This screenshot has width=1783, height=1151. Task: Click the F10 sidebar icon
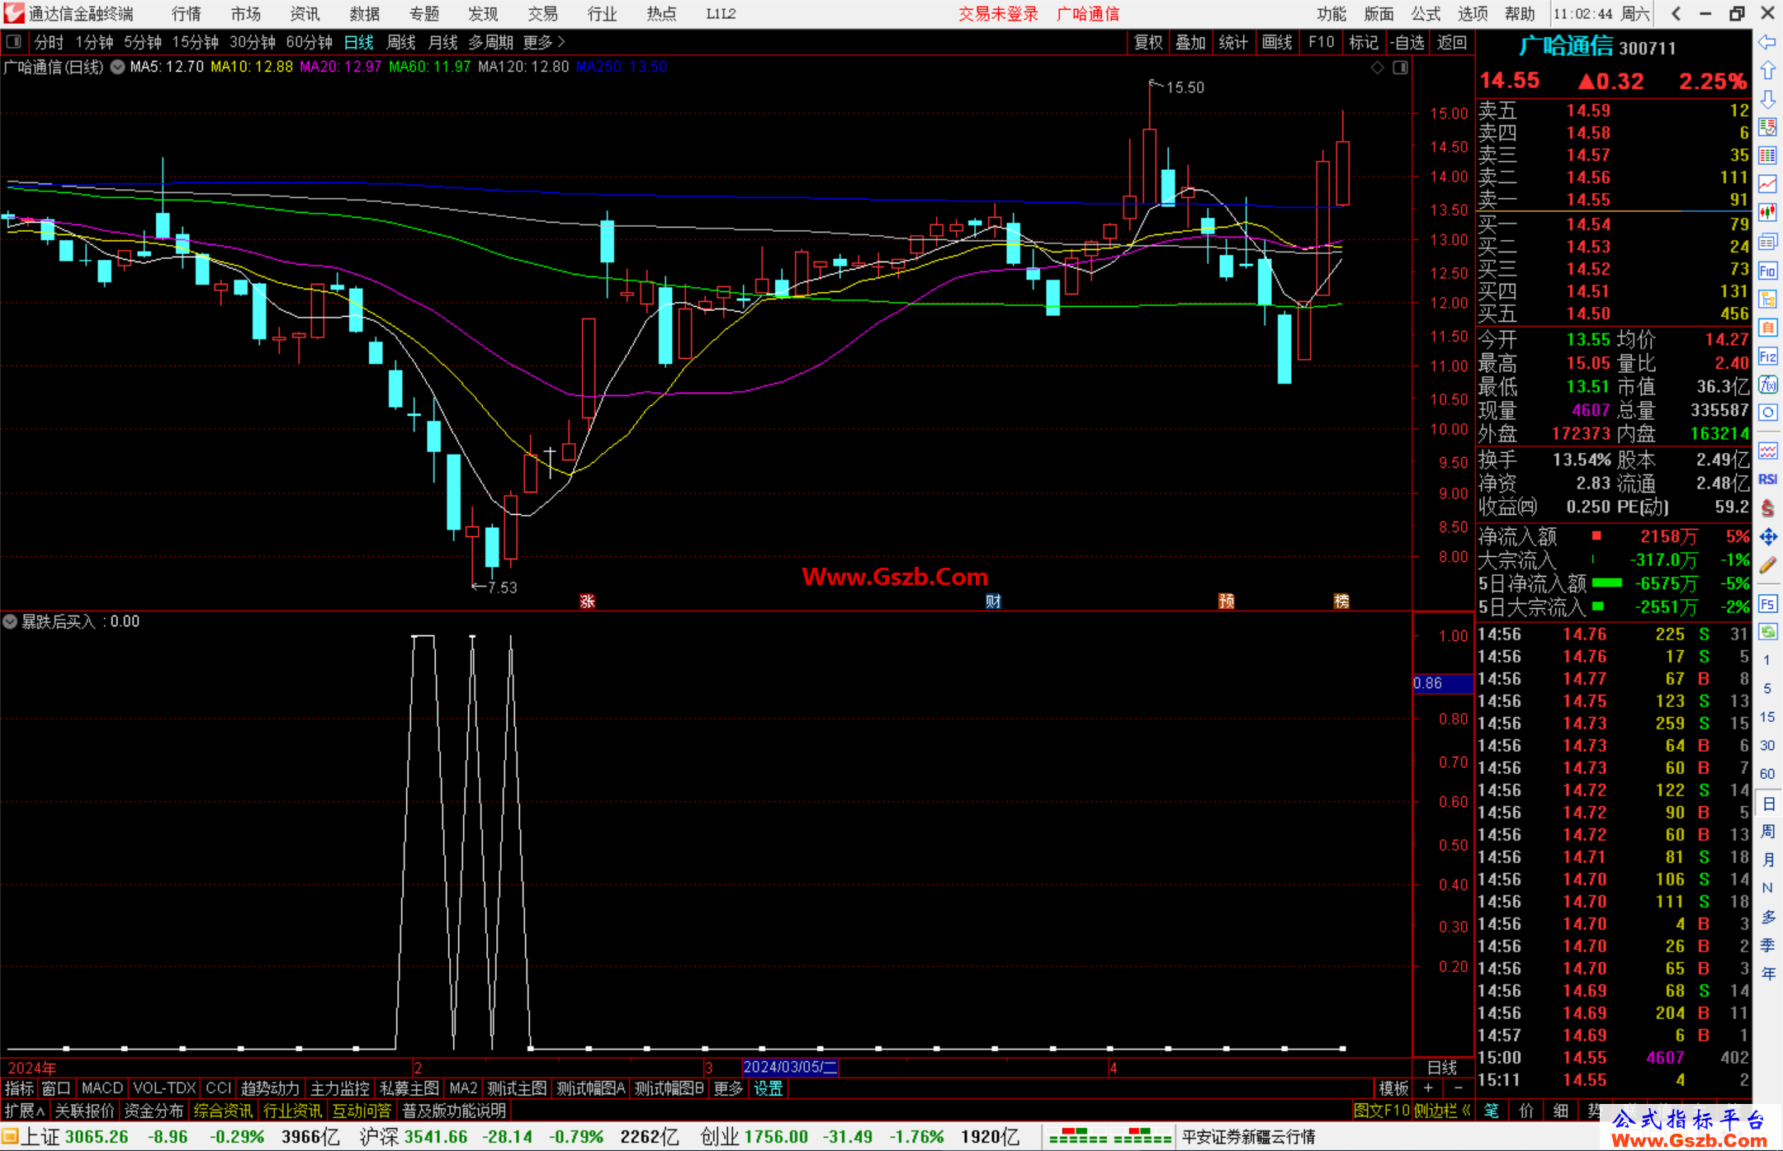tap(1767, 271)
